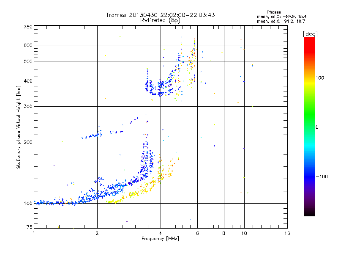Click the '750' y-axis tick label

click(x=28, y=27)
